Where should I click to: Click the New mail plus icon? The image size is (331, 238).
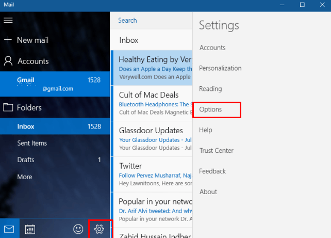[x=8, y=40]
